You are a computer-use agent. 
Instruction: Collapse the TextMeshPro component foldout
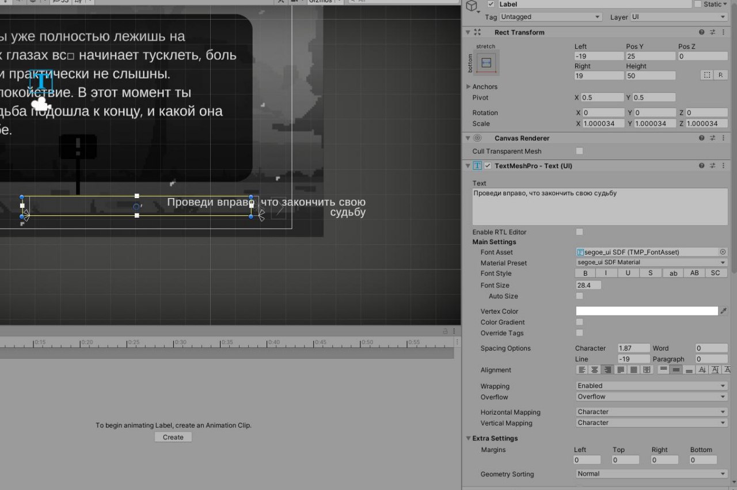468,166
